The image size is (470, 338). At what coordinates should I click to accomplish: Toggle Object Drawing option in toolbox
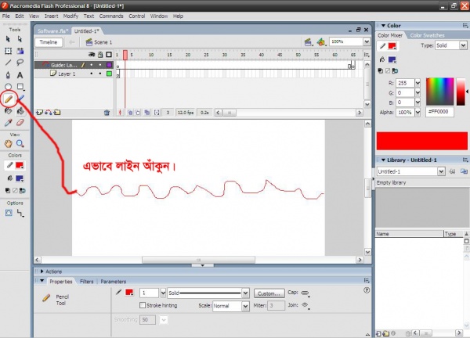9,213
